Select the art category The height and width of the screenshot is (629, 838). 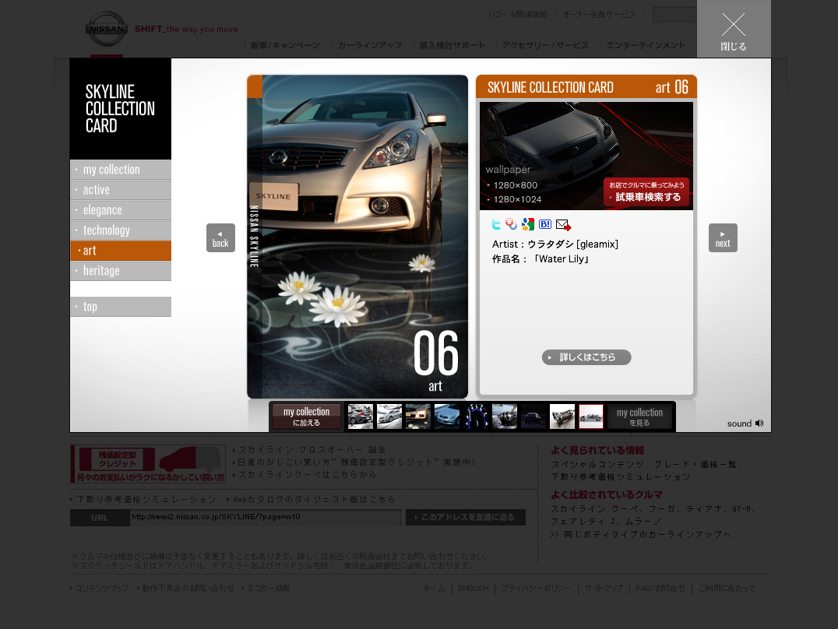[x=121, y=251]
